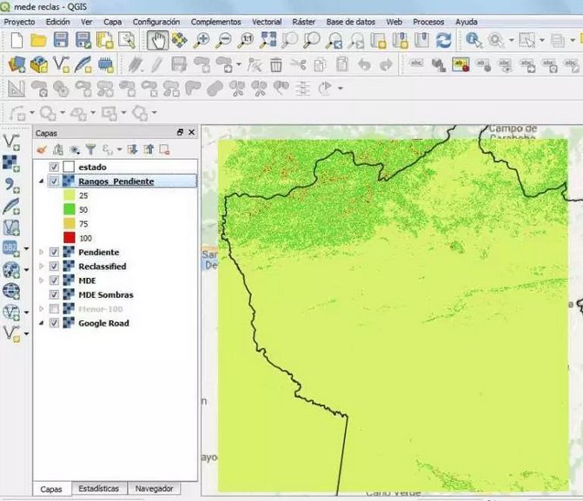
Task: Click the Open Project folder icon
Action: click(x=38, y=40)
